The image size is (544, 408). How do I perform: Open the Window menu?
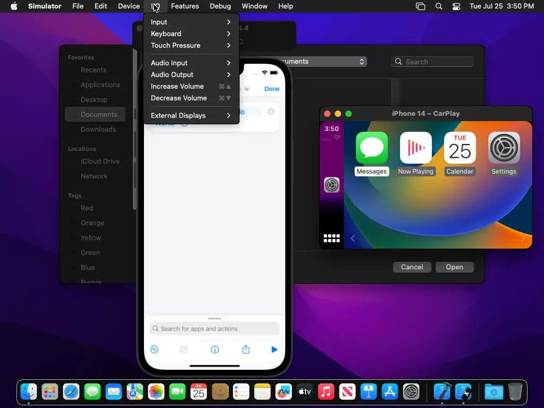click(x=254, y=6)
